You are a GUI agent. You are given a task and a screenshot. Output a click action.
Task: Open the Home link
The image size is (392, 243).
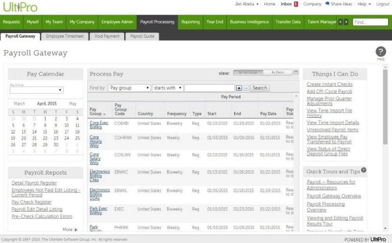click(x=269, y=4)
